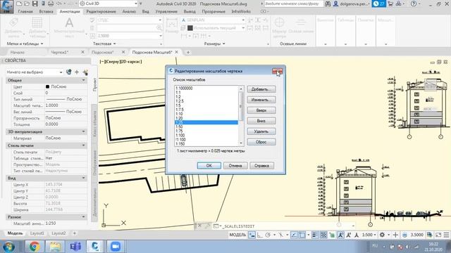Toggle ortho mode in status bar
This screenshot has height=253, width=451.
point(260,235)
